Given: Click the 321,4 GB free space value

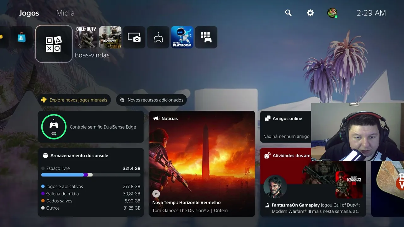Looking at the screenshot, I should (x=132, y=168).
